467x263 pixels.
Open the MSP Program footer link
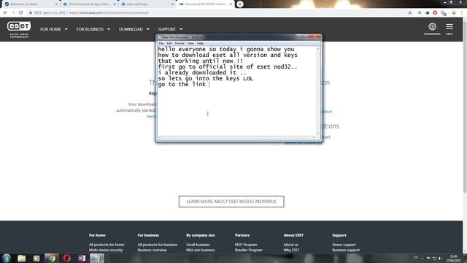point(246,245)
